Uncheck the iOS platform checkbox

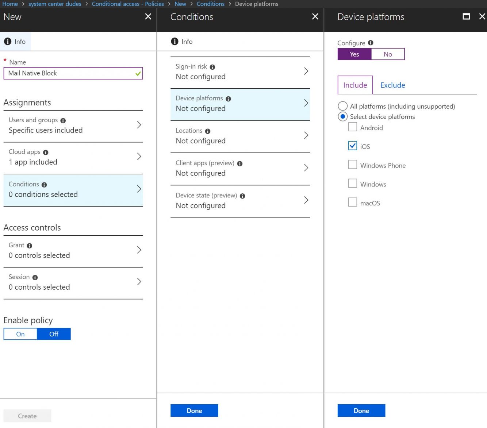352,146
